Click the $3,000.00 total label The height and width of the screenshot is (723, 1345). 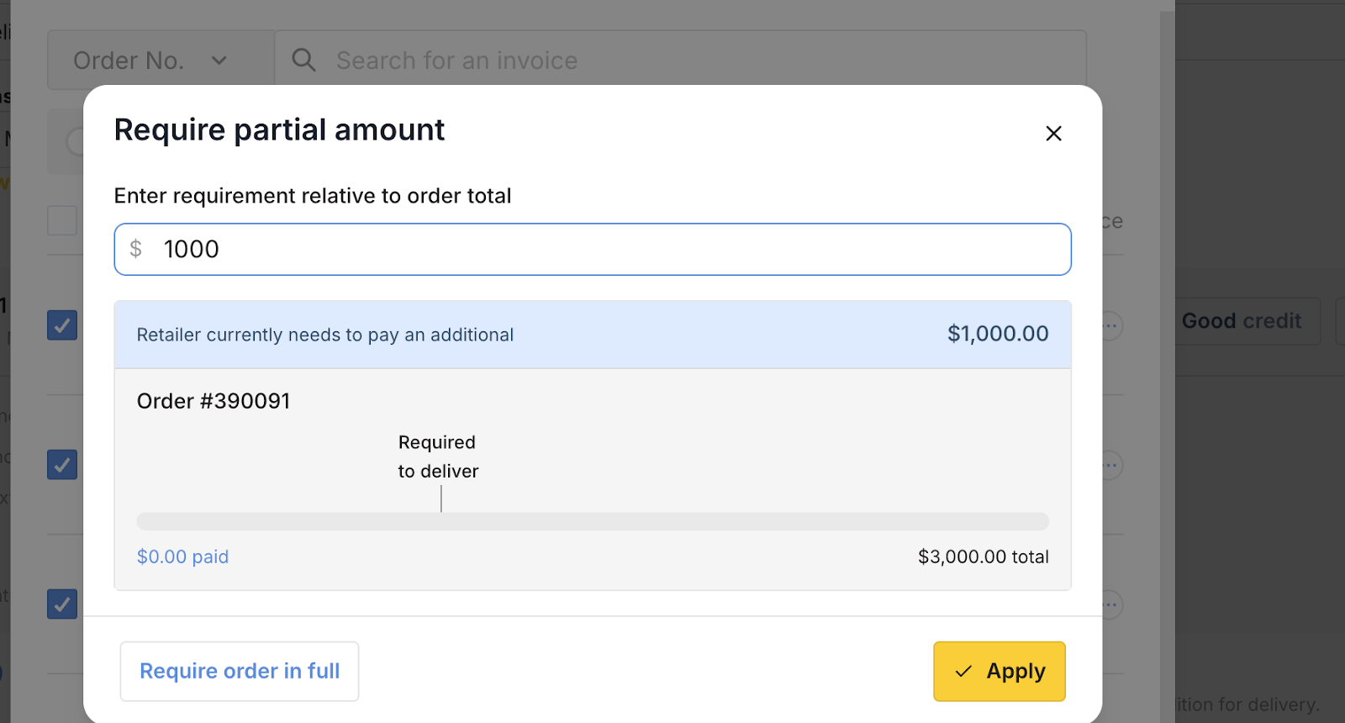click(983, 557)
